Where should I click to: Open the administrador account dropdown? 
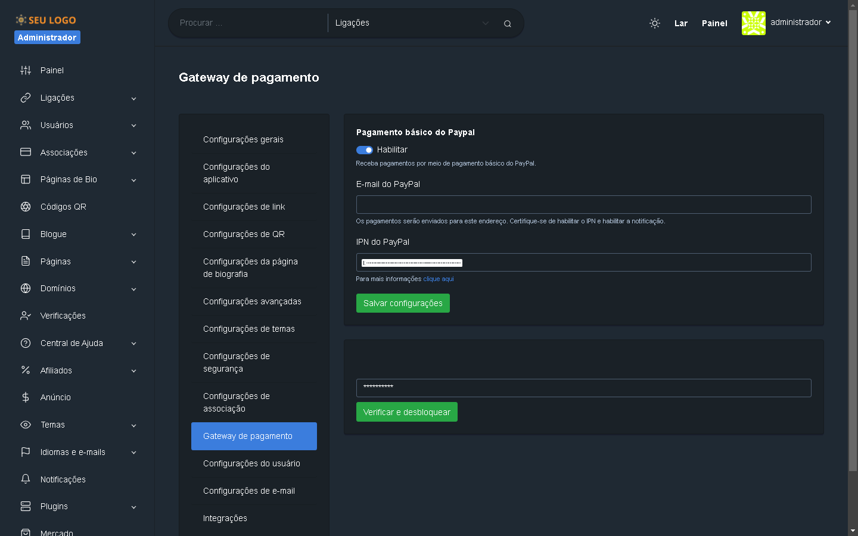800,23
